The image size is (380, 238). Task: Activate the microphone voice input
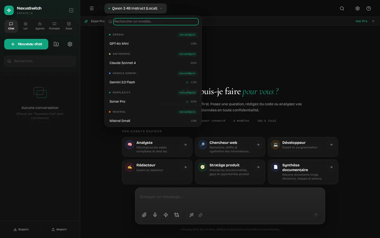155,215
